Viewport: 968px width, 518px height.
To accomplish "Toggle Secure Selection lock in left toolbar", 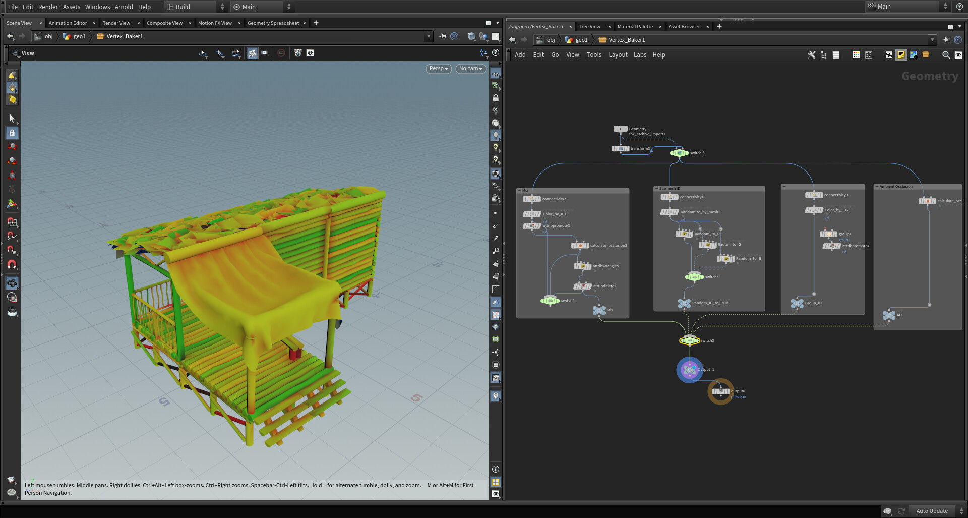I will (12, 133).
